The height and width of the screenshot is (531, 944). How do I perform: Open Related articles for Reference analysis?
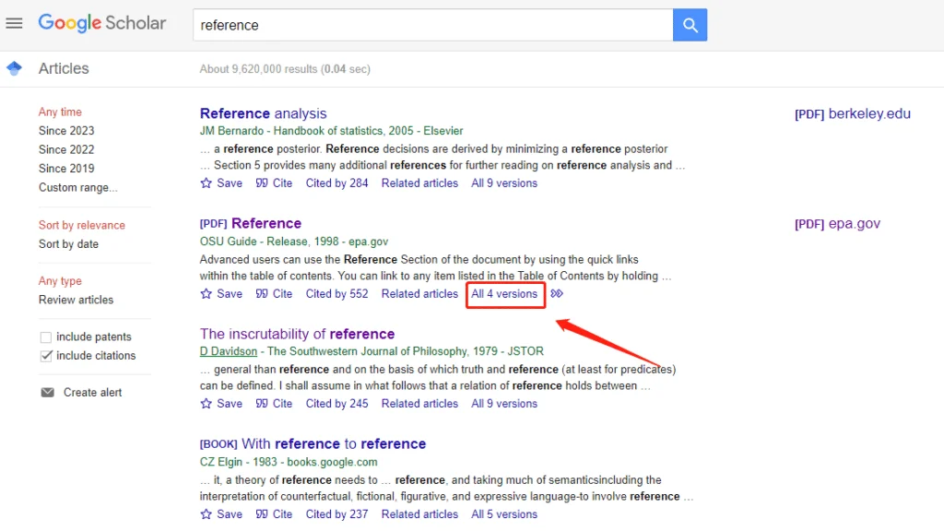click(x=419, y=183)
